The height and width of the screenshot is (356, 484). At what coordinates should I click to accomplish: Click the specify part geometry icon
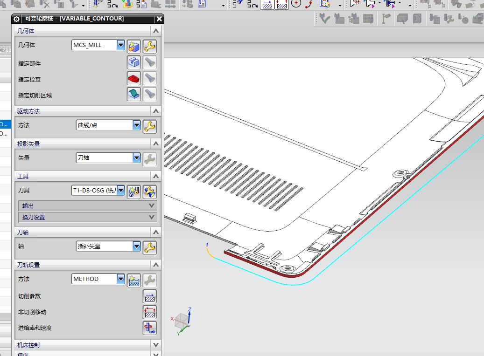[134, 62]
